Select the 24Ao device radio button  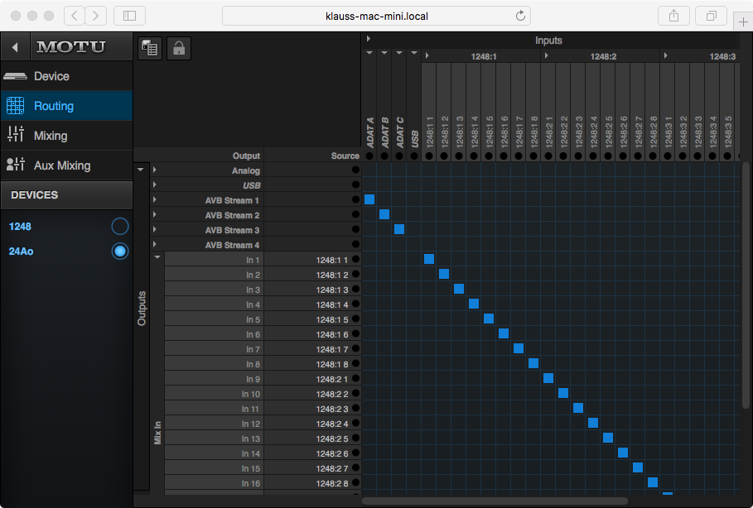click(119, 251)
